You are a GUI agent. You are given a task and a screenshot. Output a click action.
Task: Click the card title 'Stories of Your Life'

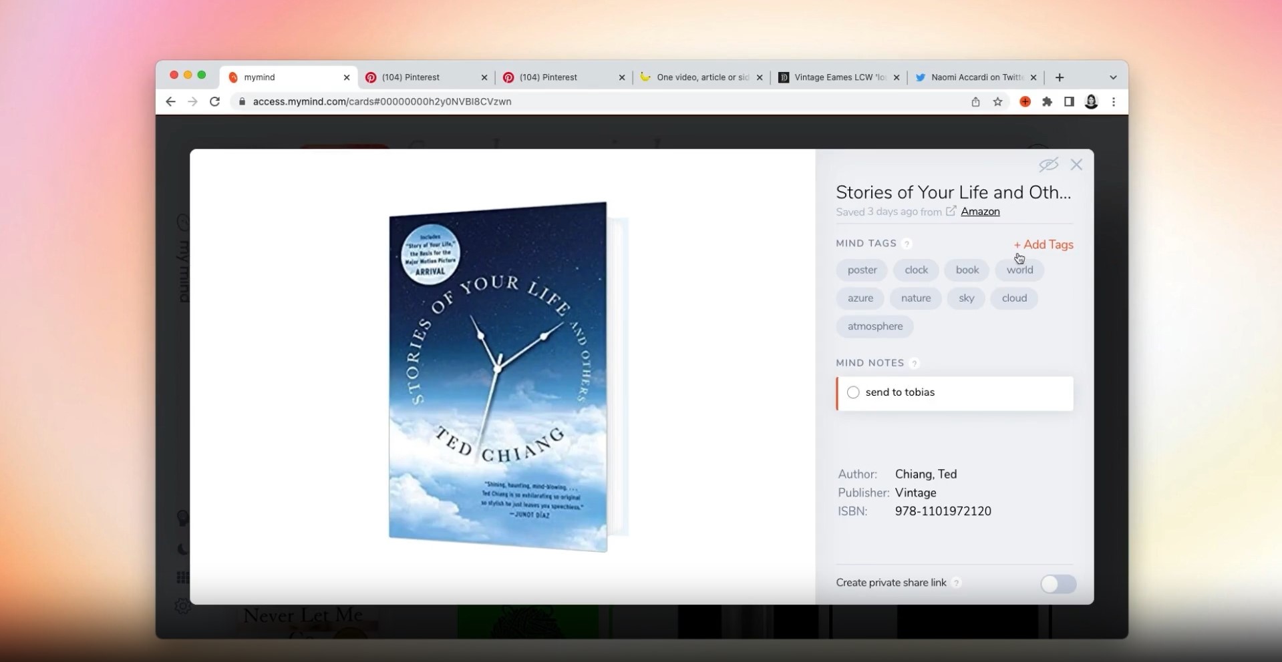coord(953,192)
